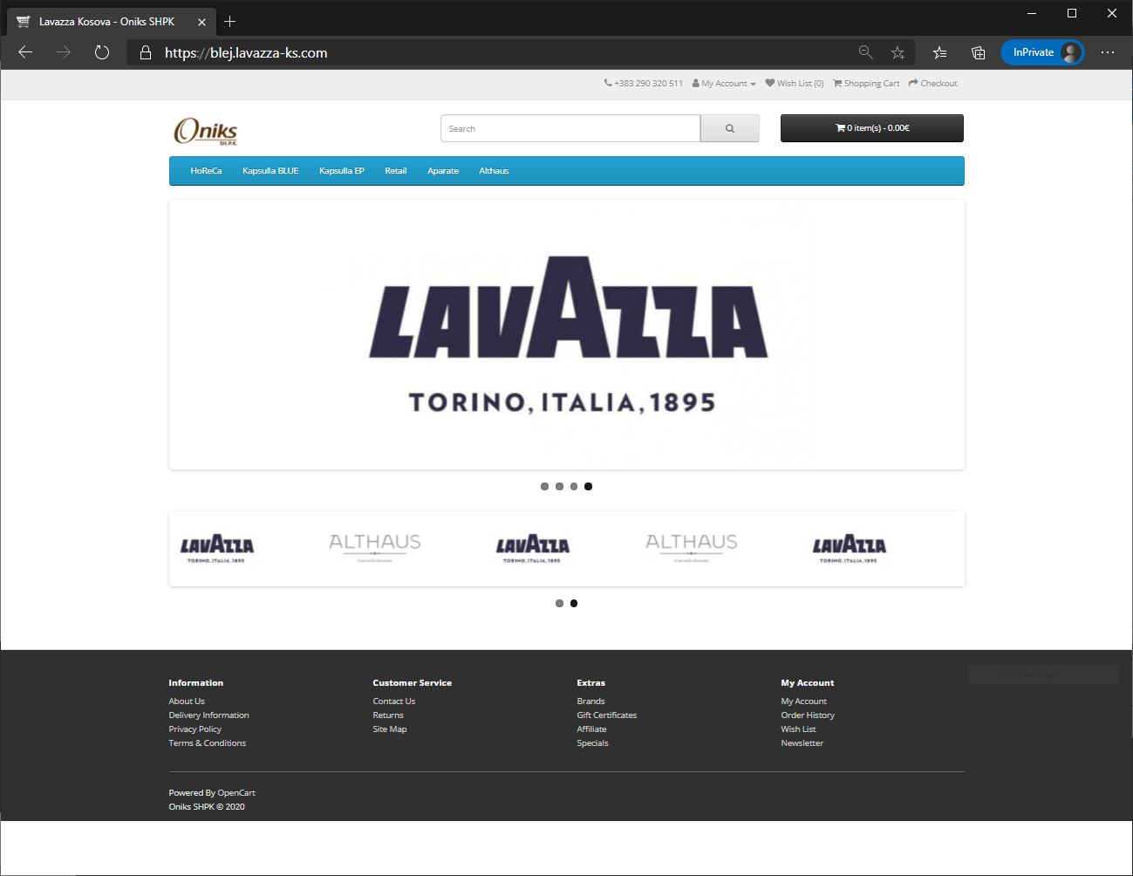The image size is (1133, 876).
Task: Open Returns footer link
Action: [x=388, y=715]
